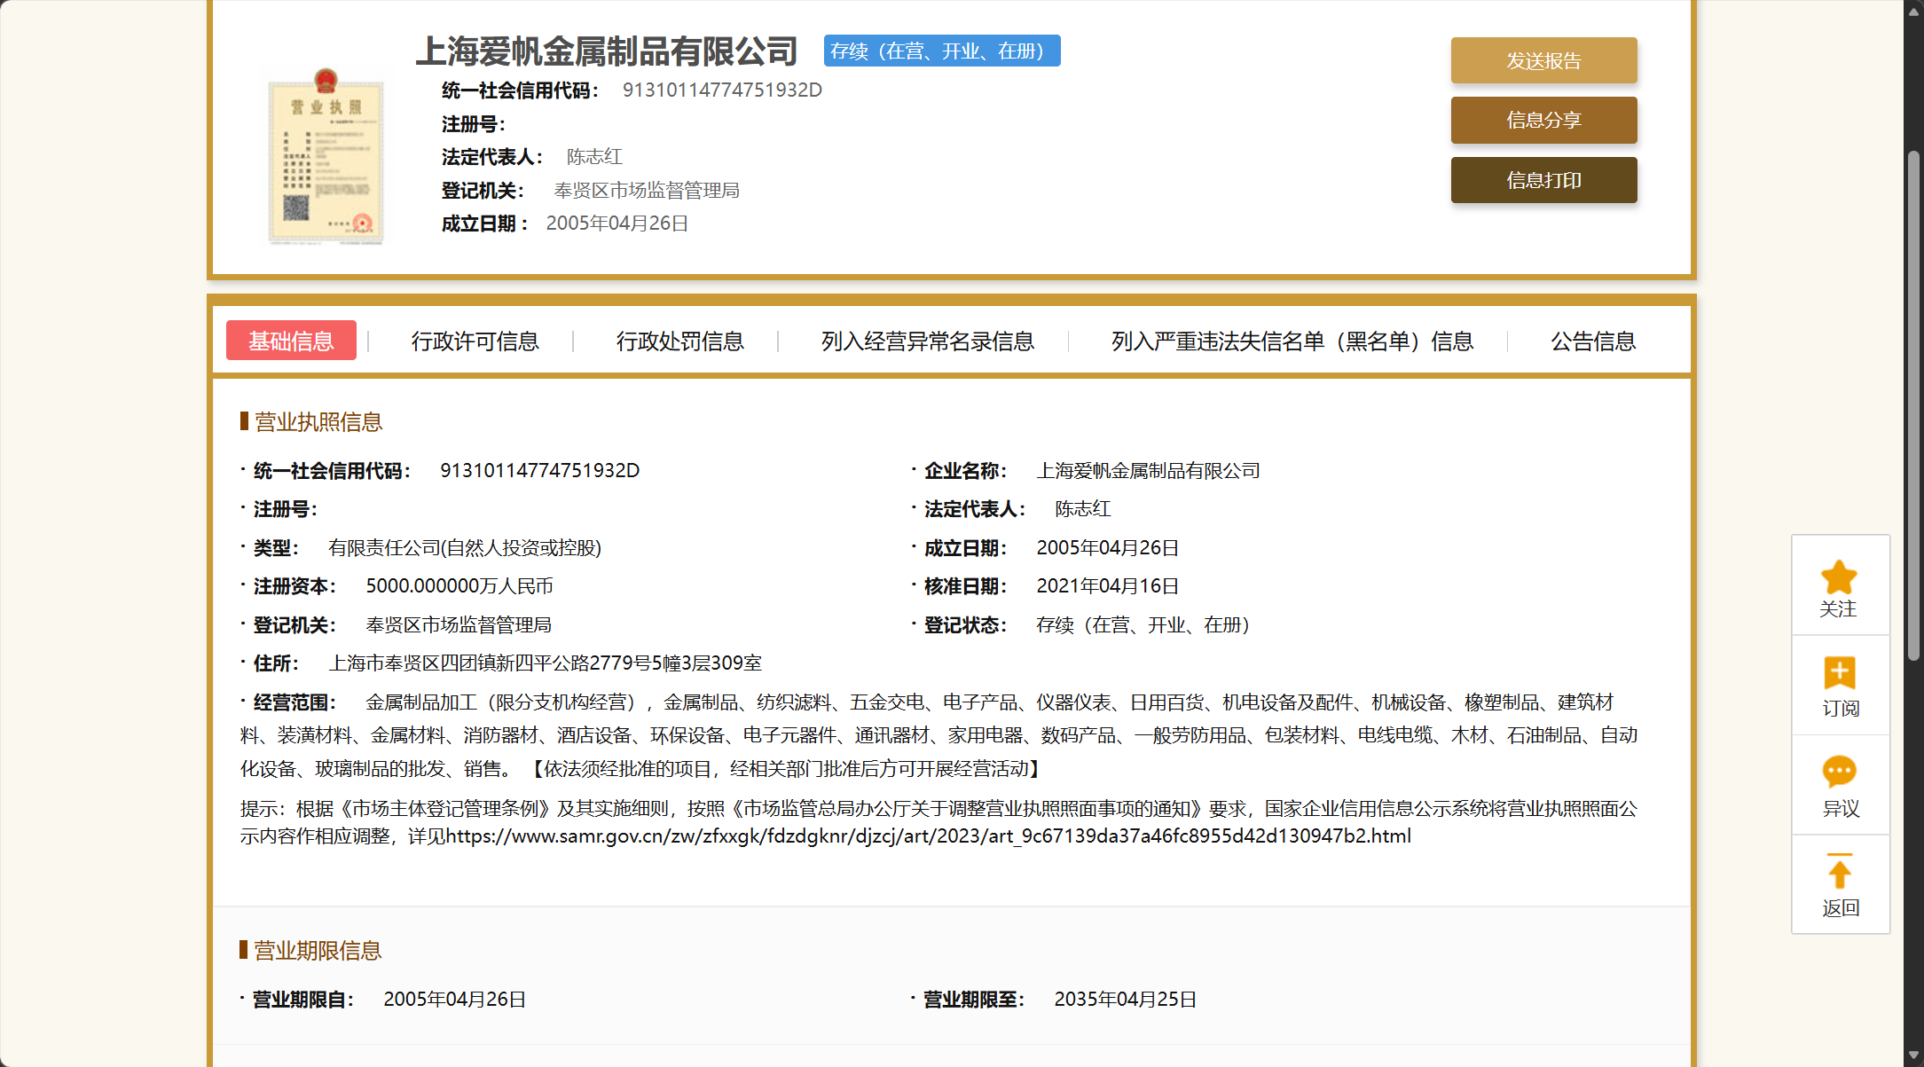Switch to the 公告信息 tab

(1592, 341)
